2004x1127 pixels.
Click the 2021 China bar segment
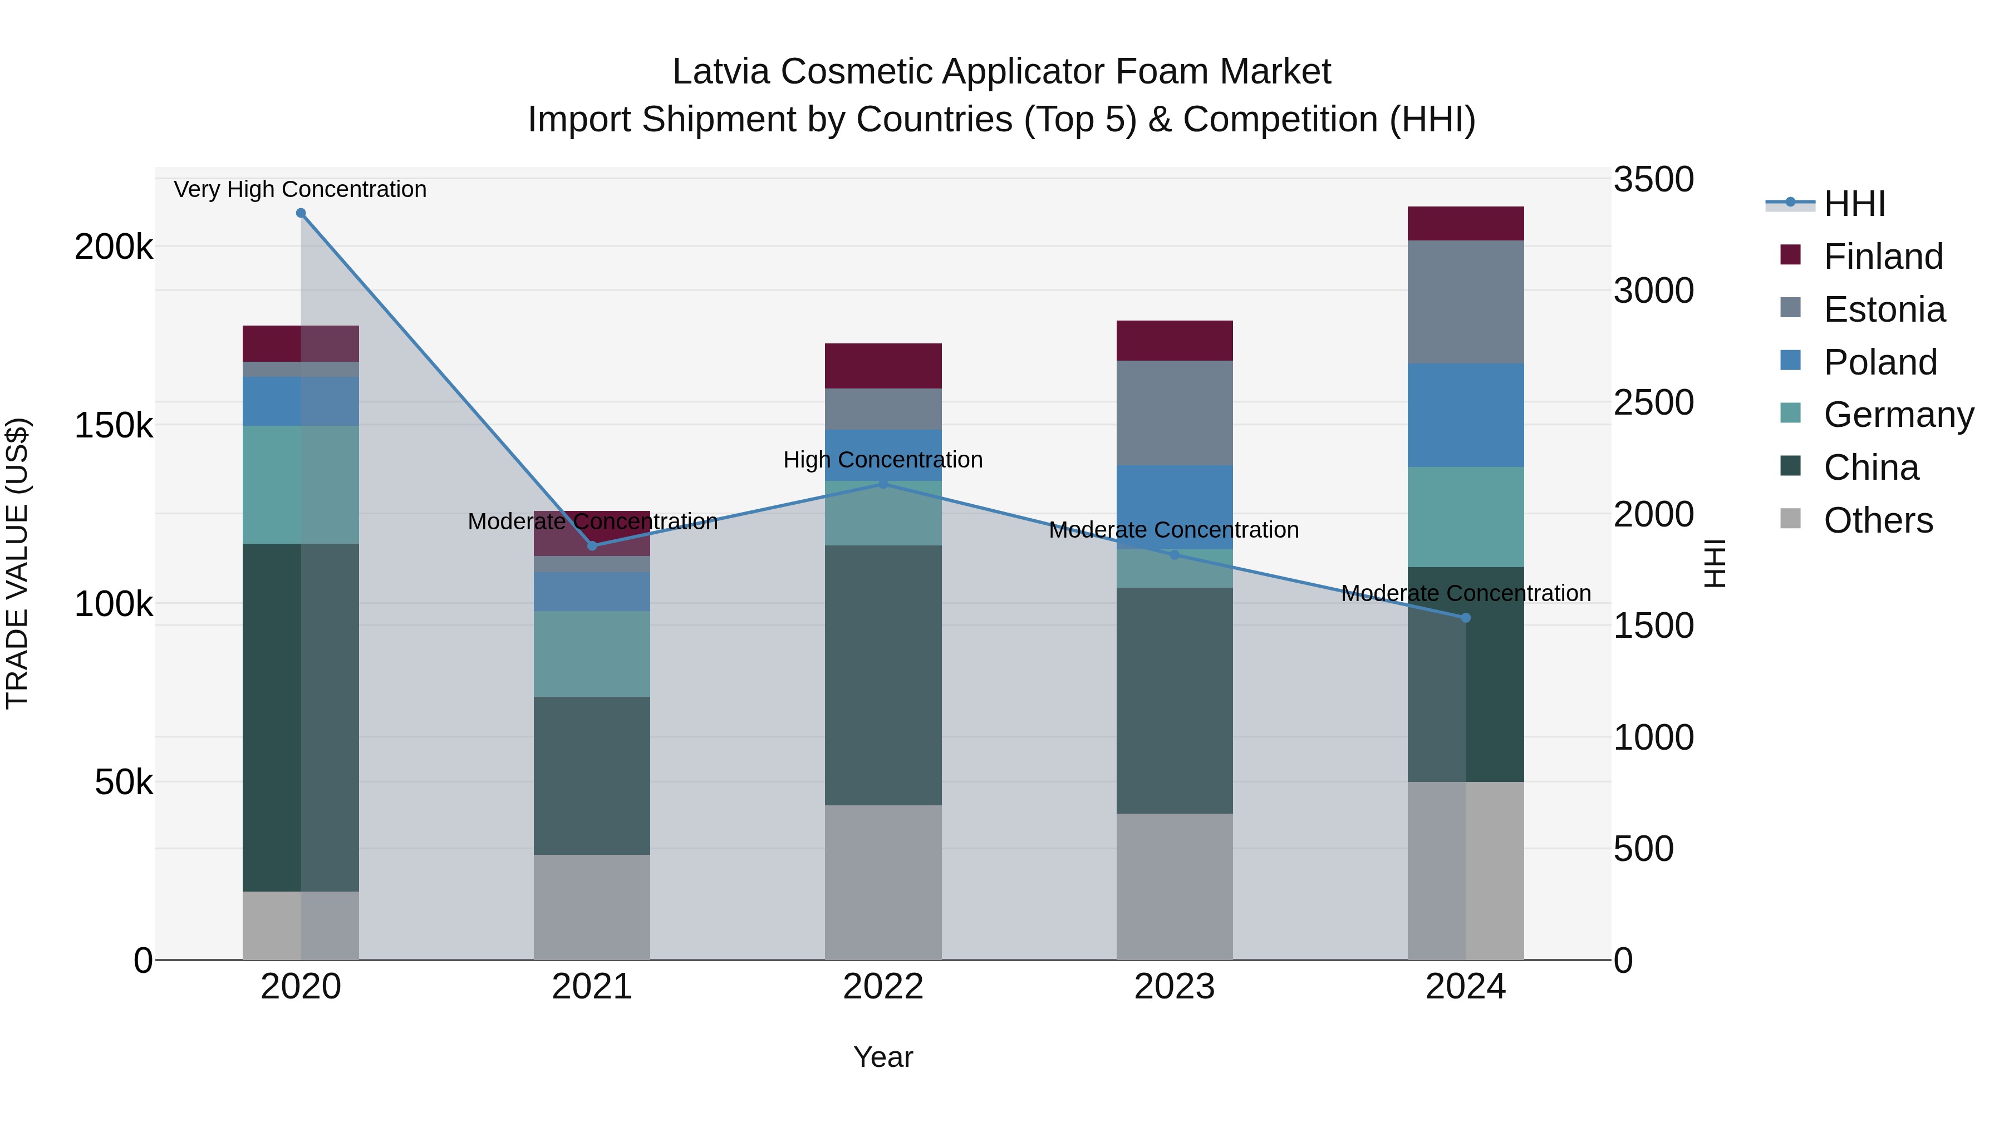[592, 776]
